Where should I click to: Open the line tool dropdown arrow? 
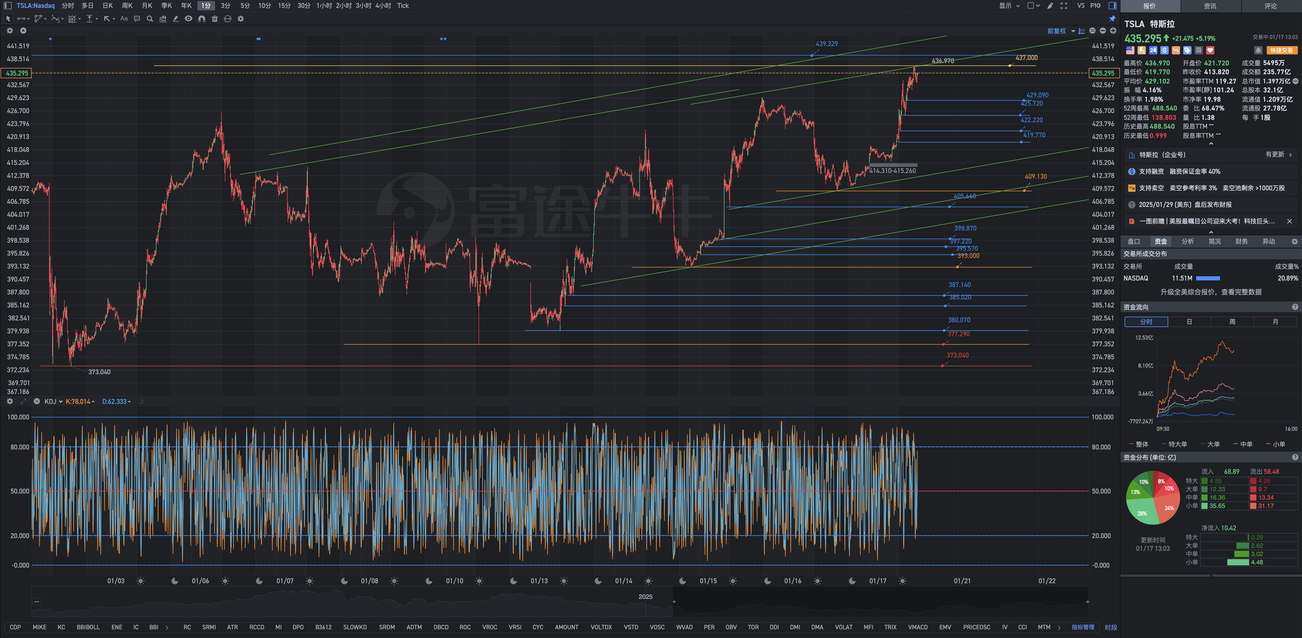(28, 19)
